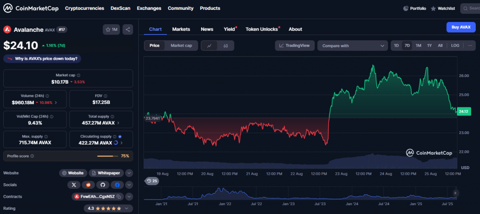Show Total supply info icon

coord(112,117)
